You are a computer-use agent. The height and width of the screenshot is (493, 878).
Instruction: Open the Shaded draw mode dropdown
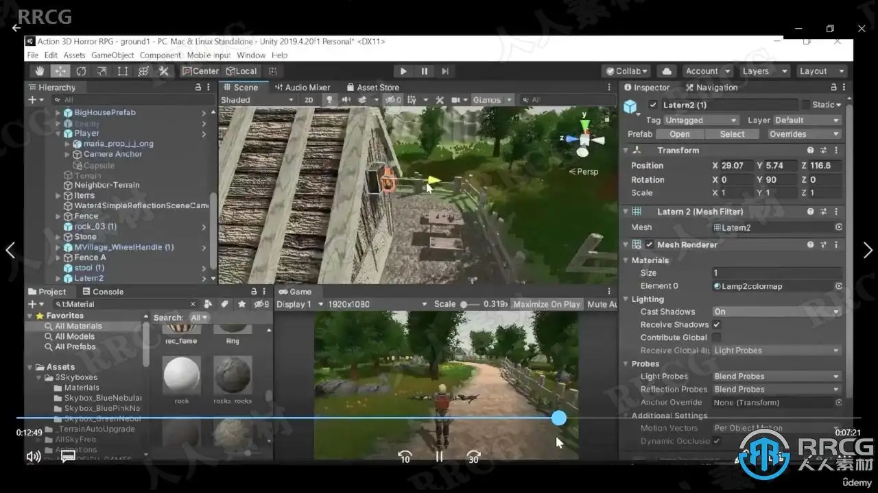click(x=257, y=100)
